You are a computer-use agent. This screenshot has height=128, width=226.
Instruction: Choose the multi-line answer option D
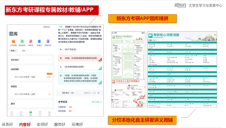point(80,78)
